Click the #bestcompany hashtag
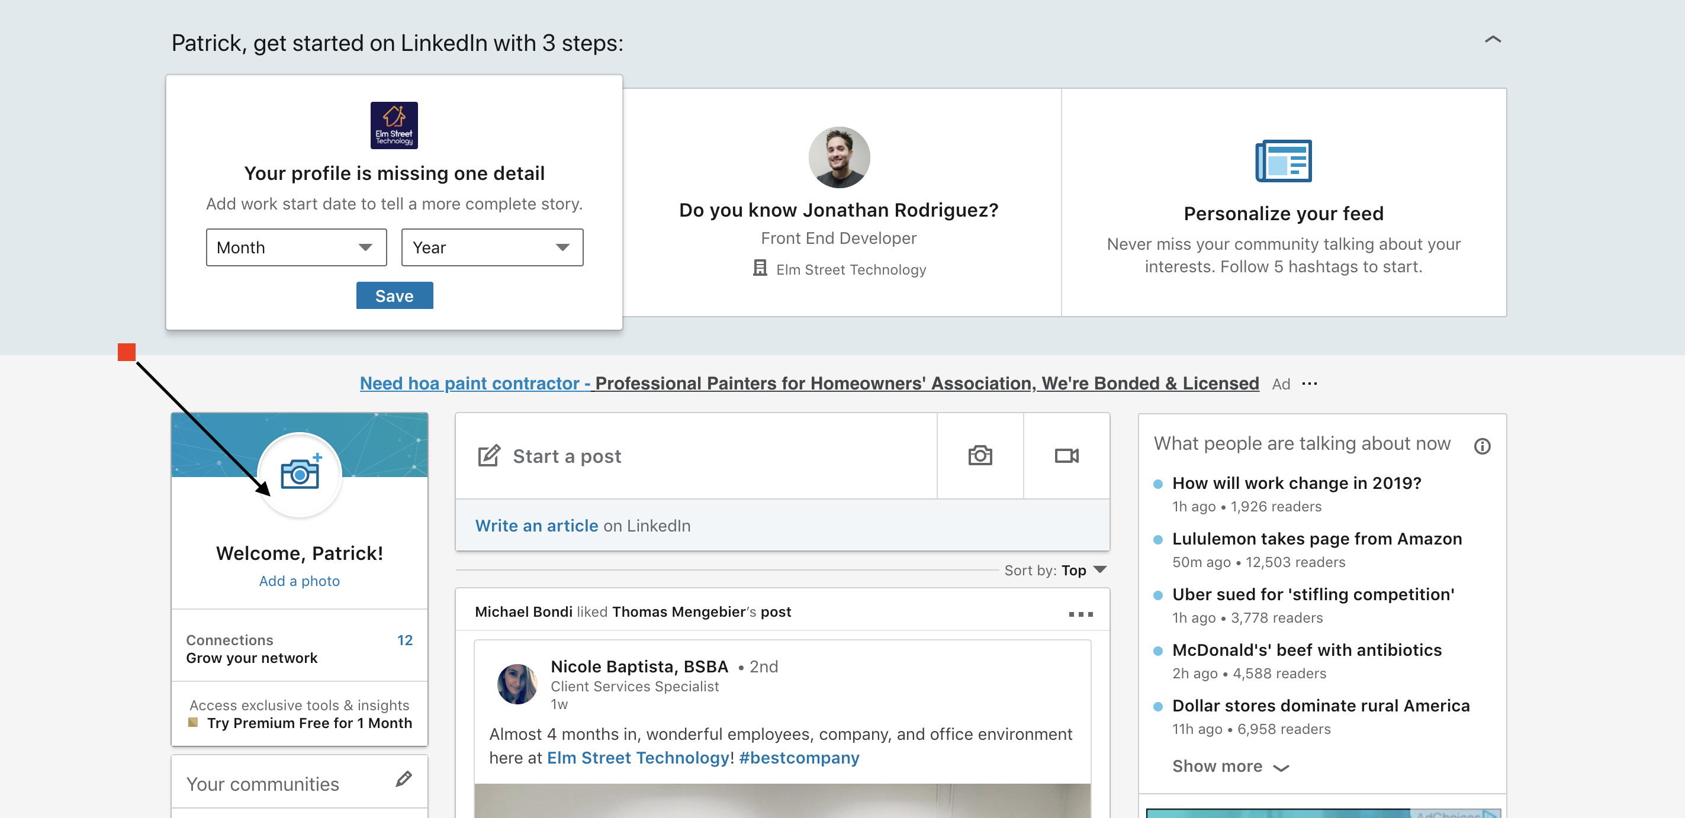 click(799, 758)
